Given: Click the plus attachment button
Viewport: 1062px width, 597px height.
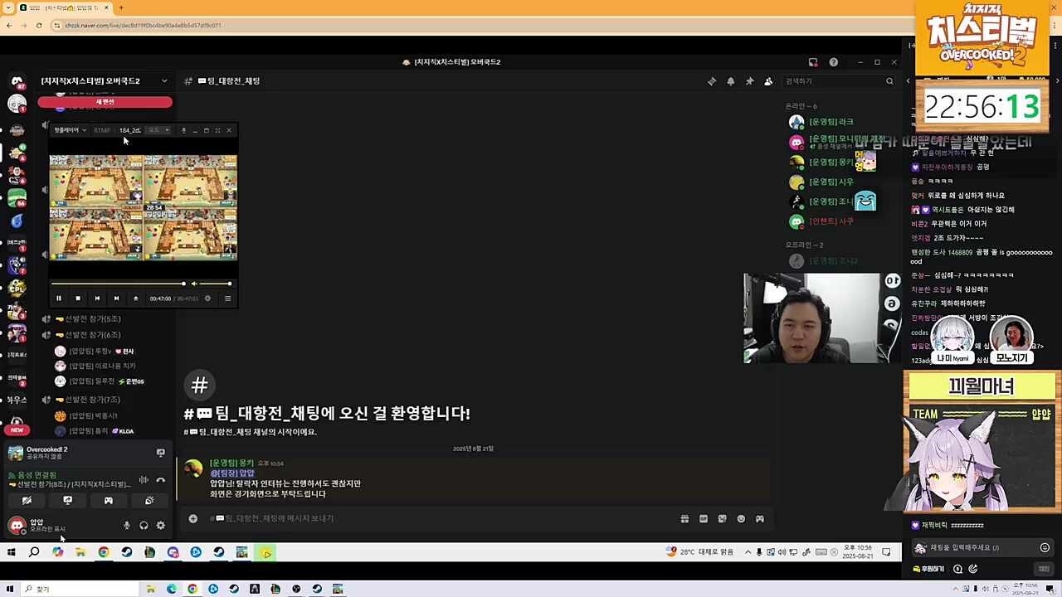Looking at the screenshot, I should click(x=192, y=519).
